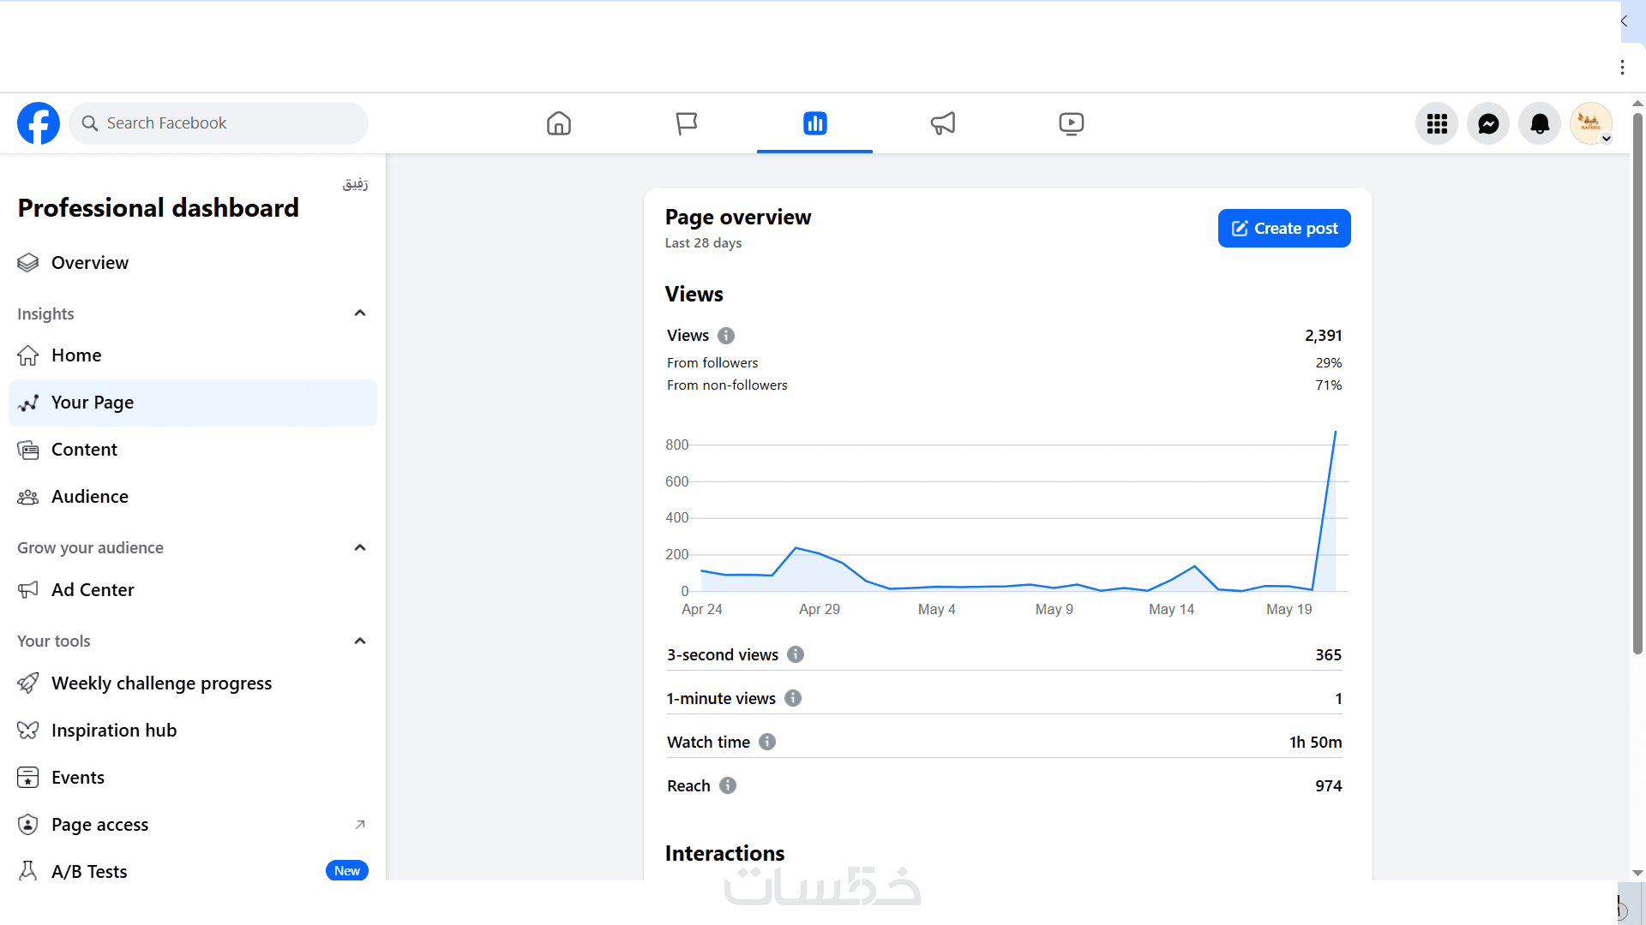Click the Create post button

(1283, 229)
